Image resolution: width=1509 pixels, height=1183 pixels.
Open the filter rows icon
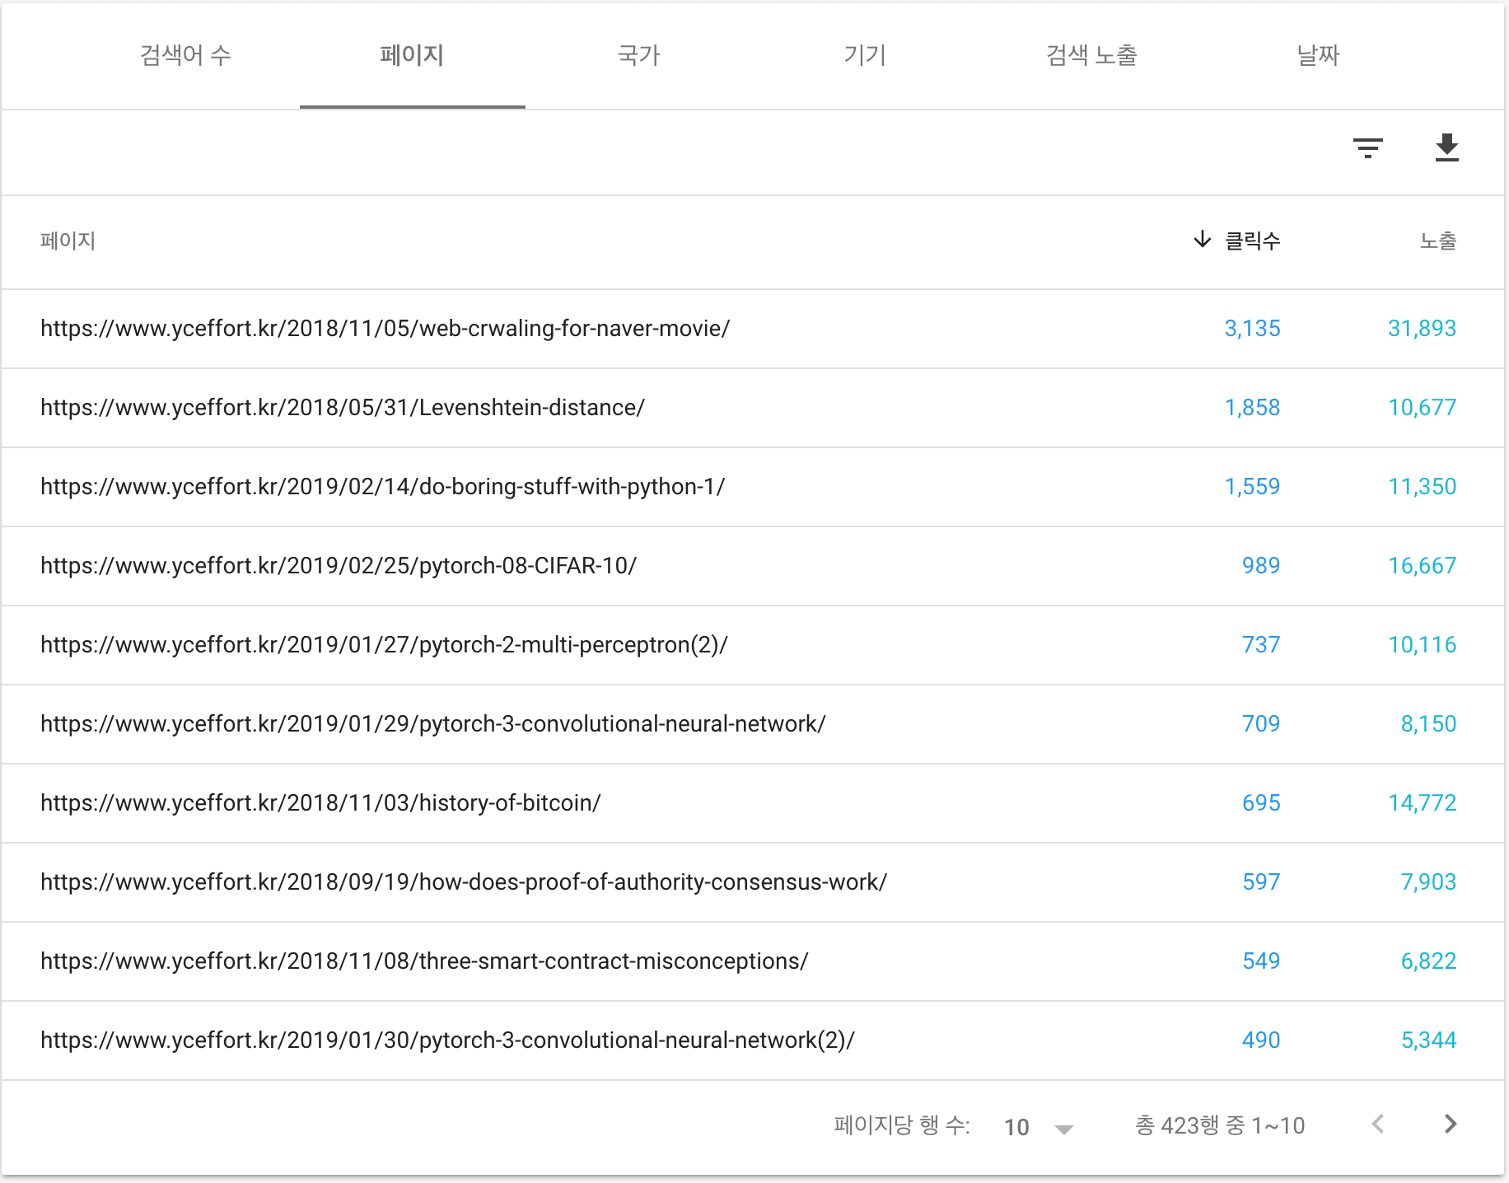click(x=1367, y=148)
